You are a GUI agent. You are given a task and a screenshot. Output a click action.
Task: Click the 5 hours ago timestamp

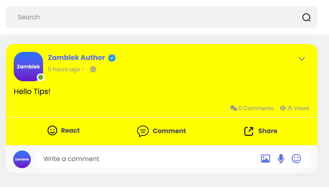coord(64,69)
